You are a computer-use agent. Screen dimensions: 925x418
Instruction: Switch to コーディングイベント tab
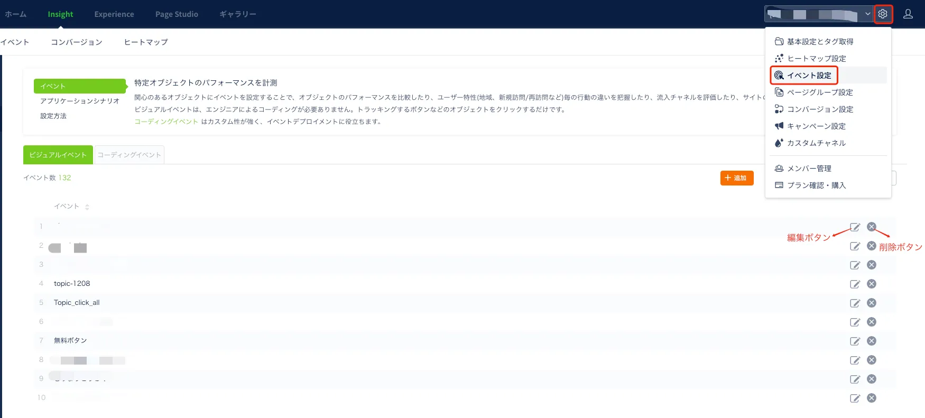[129, 155]
